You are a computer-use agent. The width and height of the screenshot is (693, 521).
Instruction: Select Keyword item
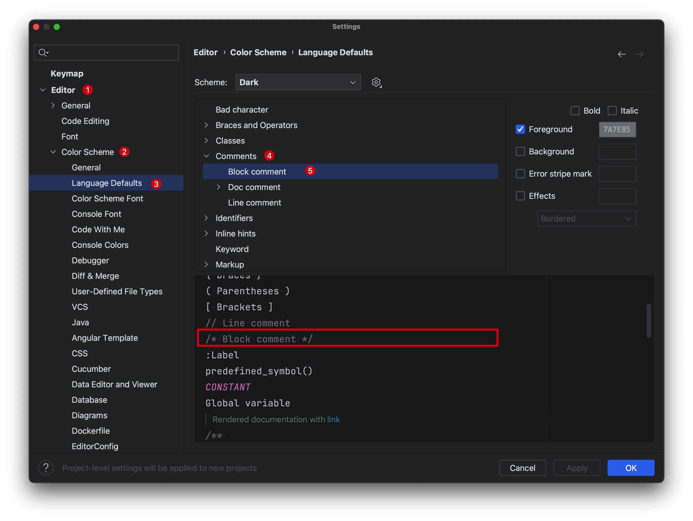pos(232,249)
